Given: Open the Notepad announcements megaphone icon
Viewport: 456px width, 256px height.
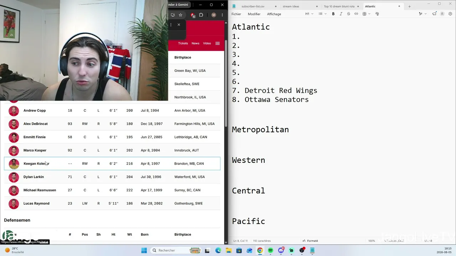Looking at the screenshot, I should tap(434, 14).
